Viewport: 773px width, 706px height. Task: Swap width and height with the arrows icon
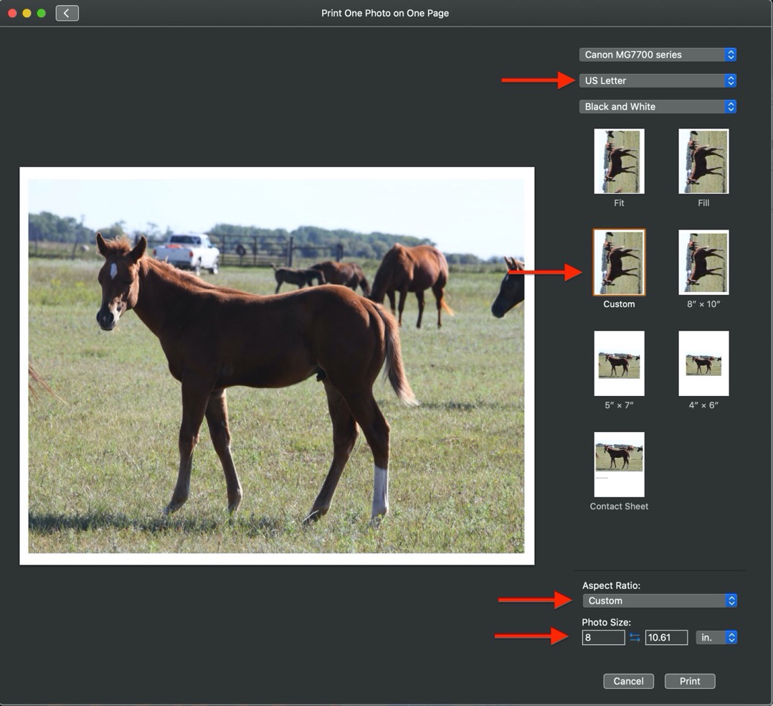[635, 637]
